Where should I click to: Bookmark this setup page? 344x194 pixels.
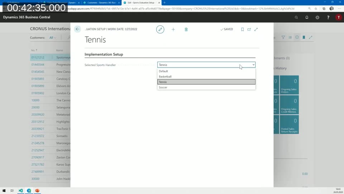click(243, 29)
